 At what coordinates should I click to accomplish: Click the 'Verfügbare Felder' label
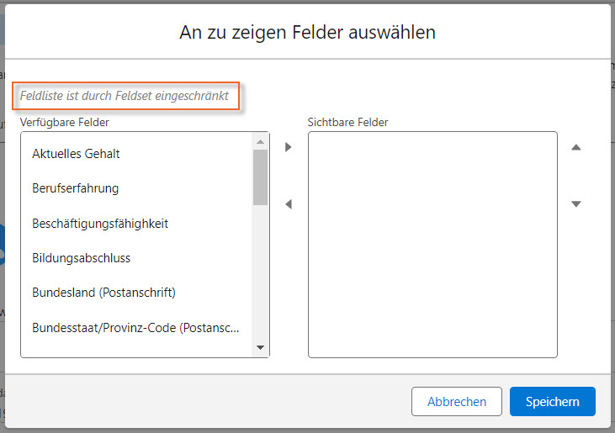(x=65, y=122)
